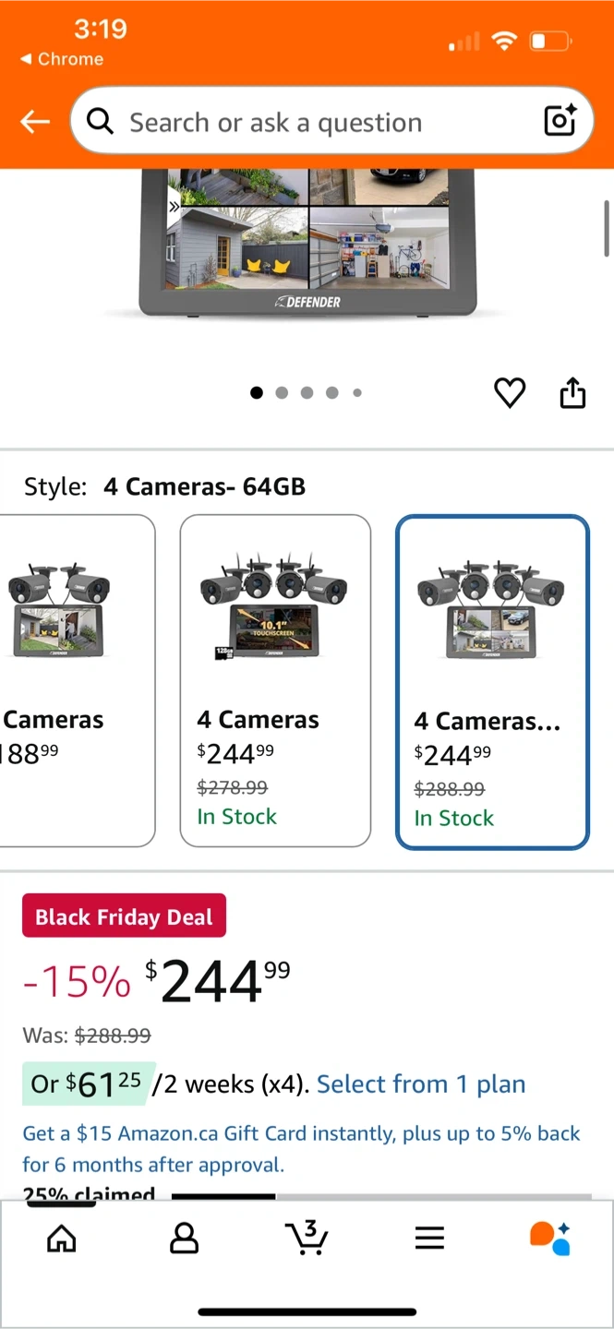The image size is (614, 1329).
Task: Select the selected 4 Cameras... $244.99 style
Action: point(491,681)
